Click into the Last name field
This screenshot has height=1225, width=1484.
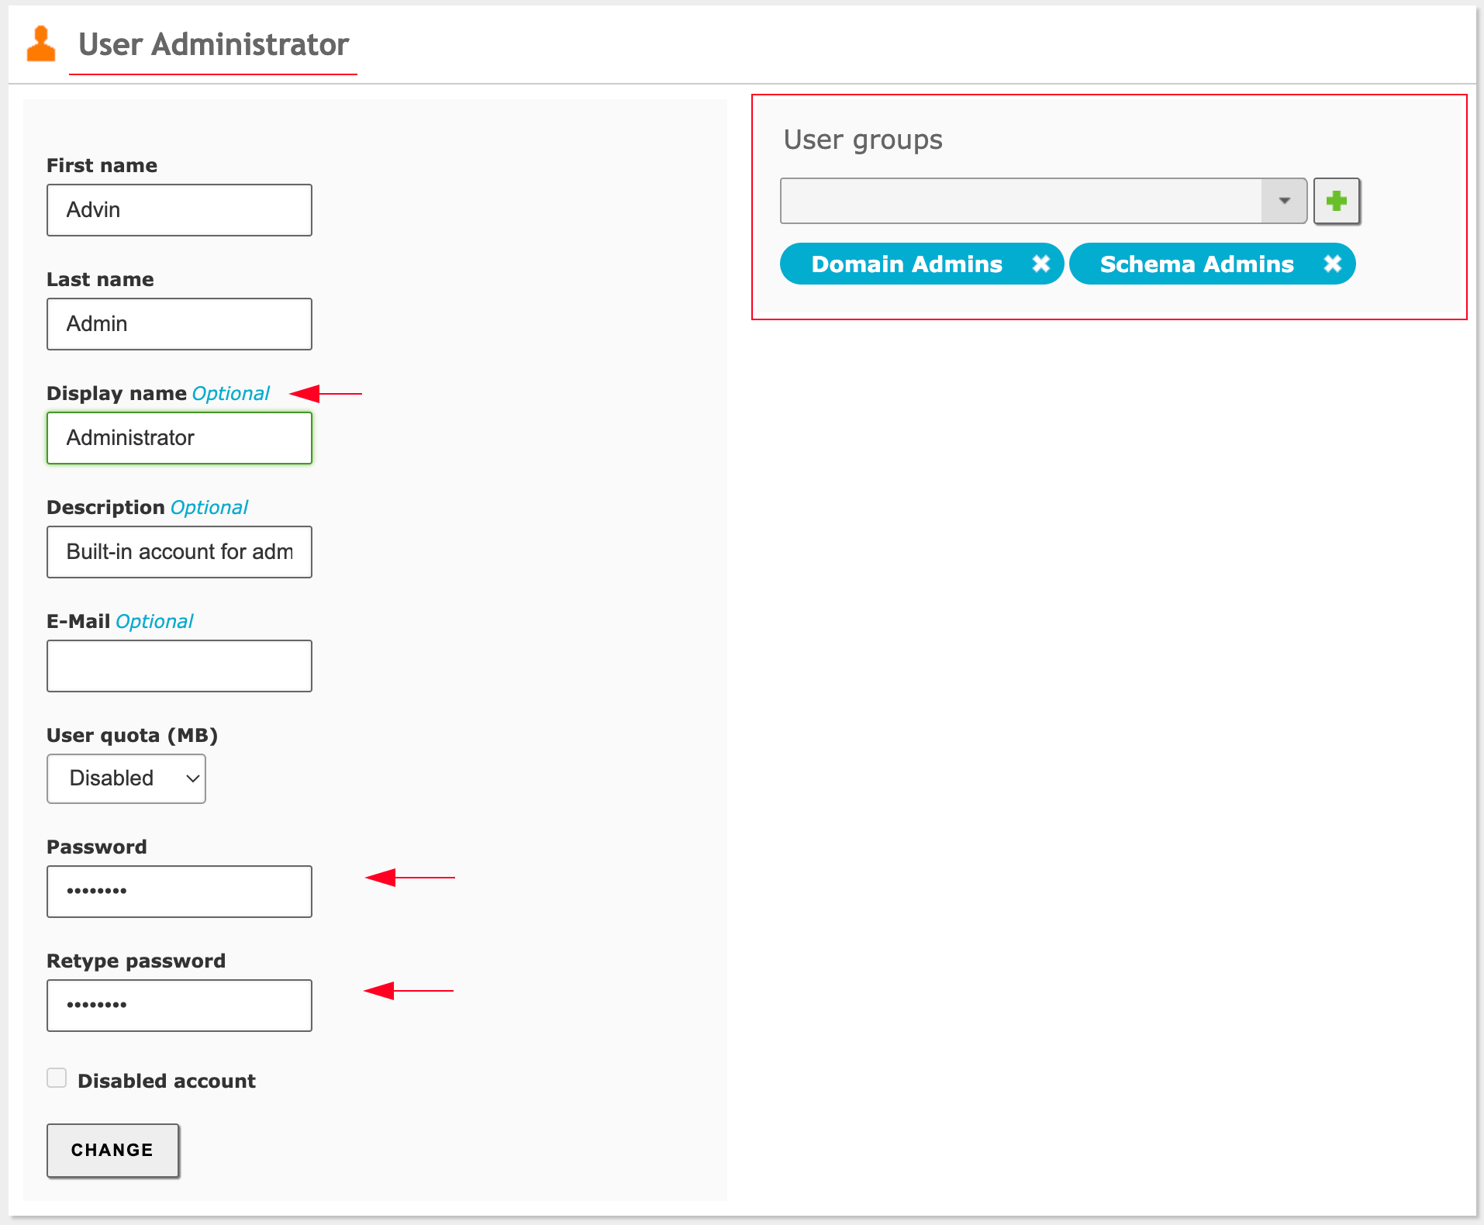(x=179, y=324)
